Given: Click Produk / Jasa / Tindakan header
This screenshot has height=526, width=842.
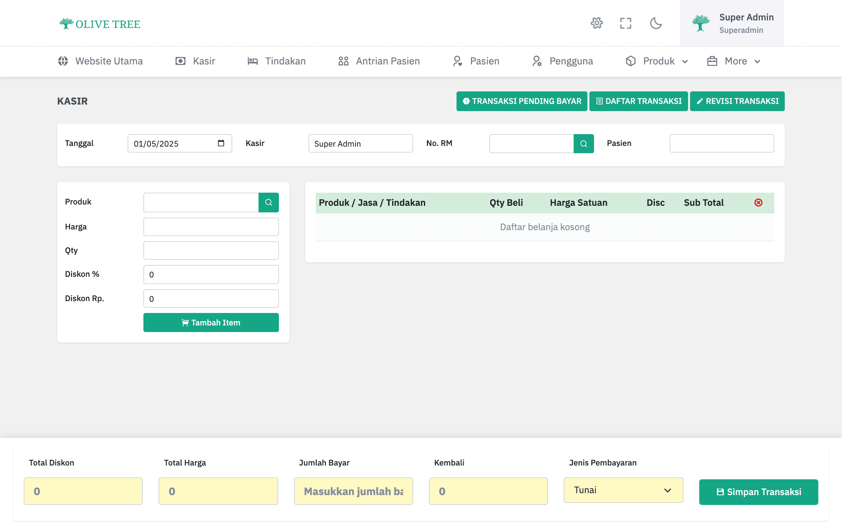Looking at the screenshot, I should [372, 203].
